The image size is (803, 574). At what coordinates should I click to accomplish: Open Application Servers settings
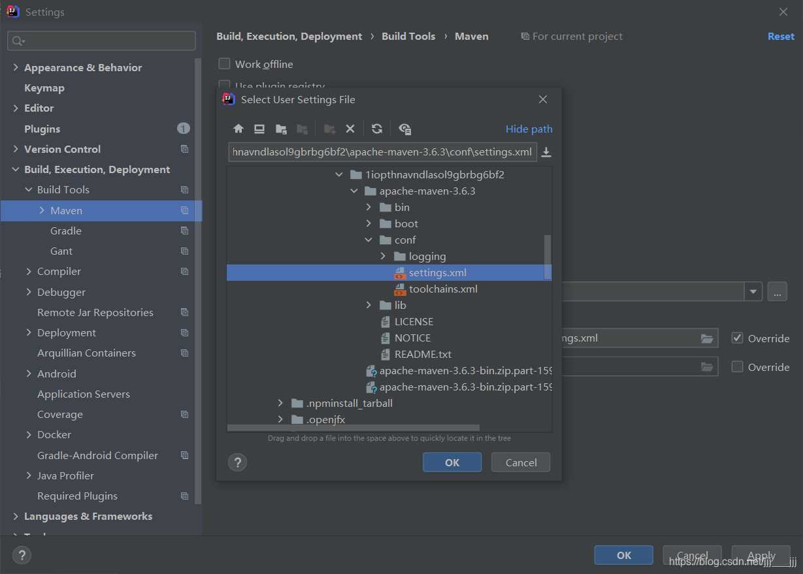pyautogui.click(x=84, y=394)
